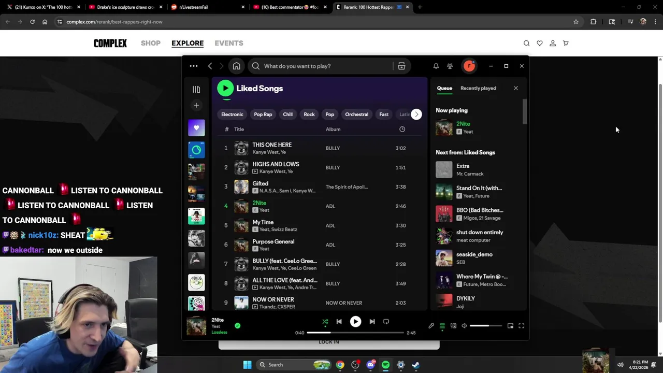This screenshot has height=373, width=663.
Task: Select song Purpose General
Action: coord(321,245)
